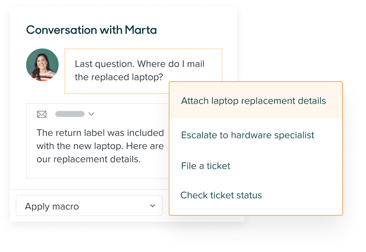366x252 pixels.
Task: Click "the replaced laptop?" in Marta's message
Action: tap(119, 77)
